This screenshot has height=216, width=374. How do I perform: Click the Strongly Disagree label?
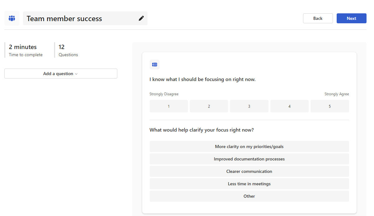(x=164, y=94)
